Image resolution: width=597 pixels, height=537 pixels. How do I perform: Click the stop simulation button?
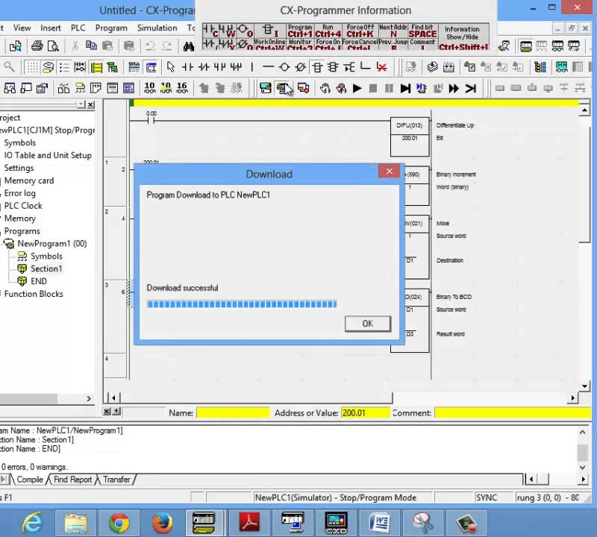click(373, 89)
